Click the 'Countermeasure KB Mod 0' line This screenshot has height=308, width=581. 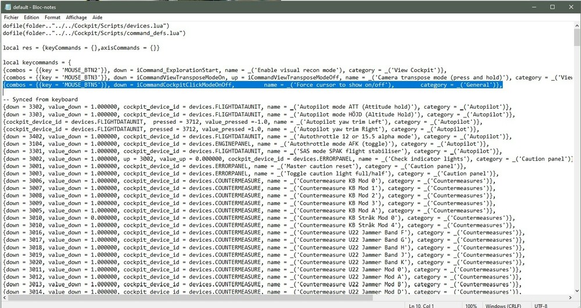click(x=249, y=181)
